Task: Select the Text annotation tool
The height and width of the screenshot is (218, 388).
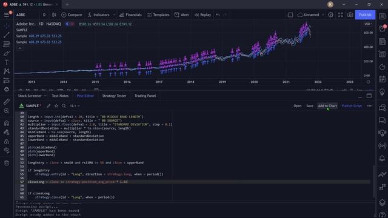Action: point(7,62)
